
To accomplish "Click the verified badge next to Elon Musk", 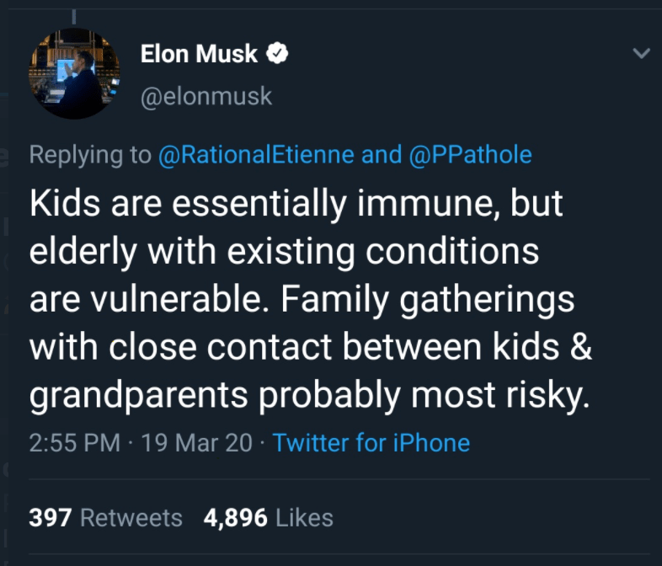I will click(278, 55).
